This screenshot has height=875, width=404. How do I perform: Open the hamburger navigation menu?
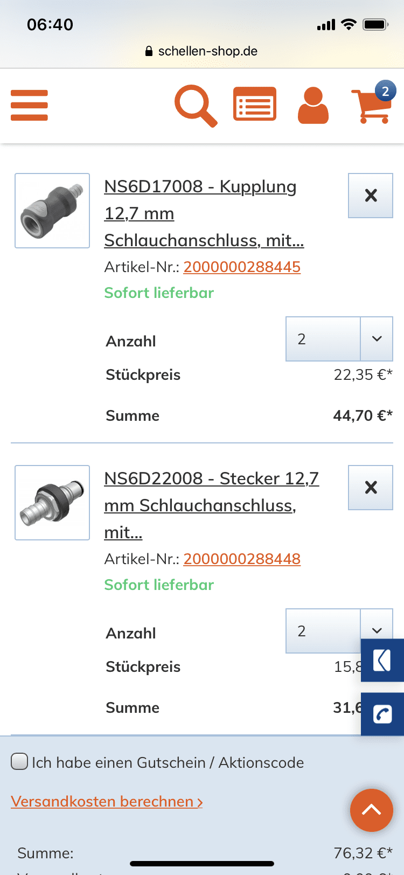click(x=30, y=105)
